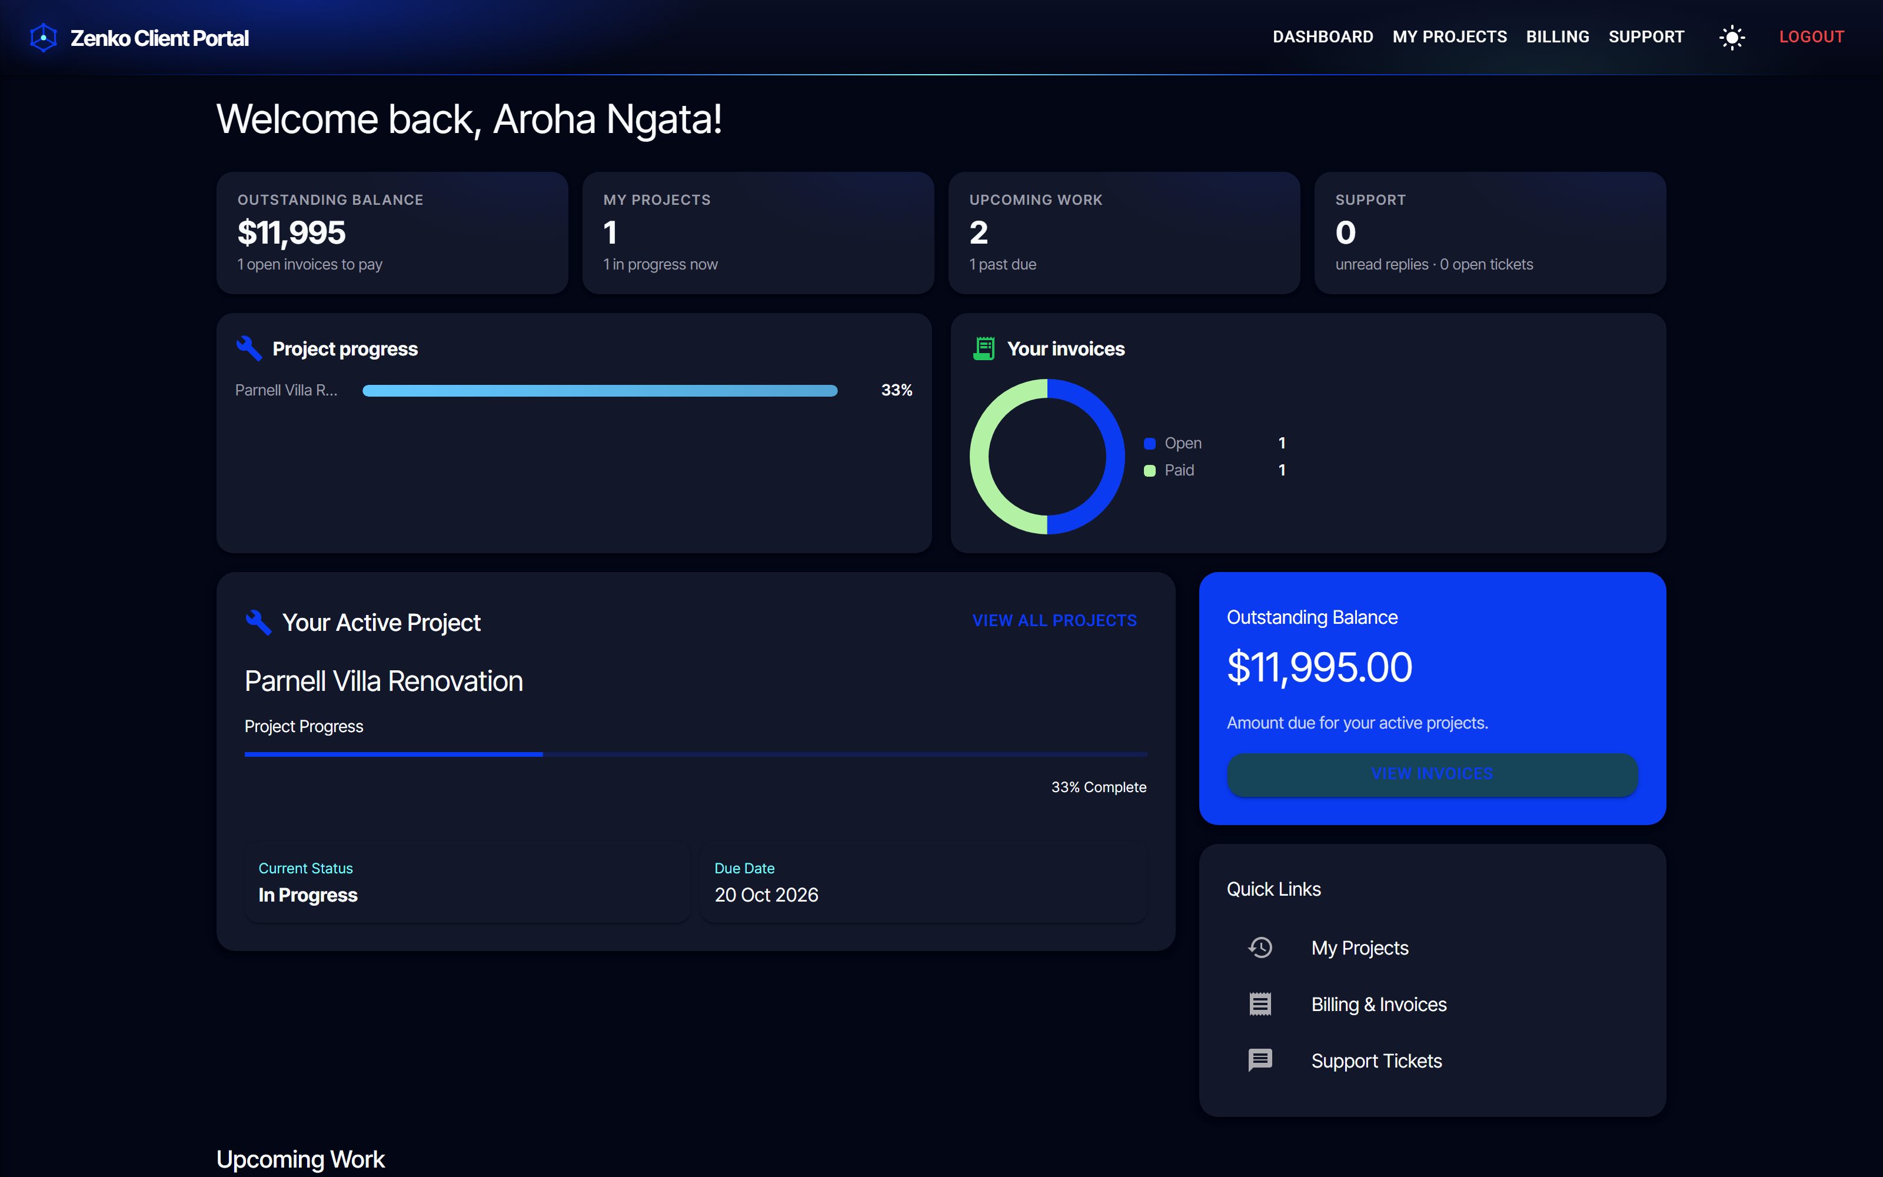Viewport: 1883px width, 1177px height.
Task: Click the '1 past due' text
Action: (1002, 265)
